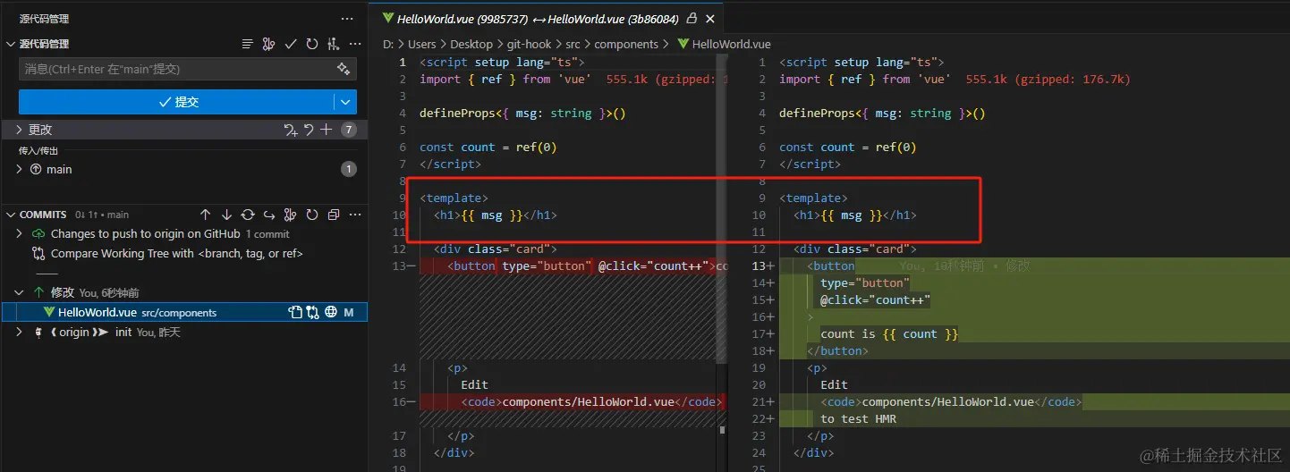Click upload cloud icon on Changes to push row
1290x472 pixels.
[x=38, y=234]
